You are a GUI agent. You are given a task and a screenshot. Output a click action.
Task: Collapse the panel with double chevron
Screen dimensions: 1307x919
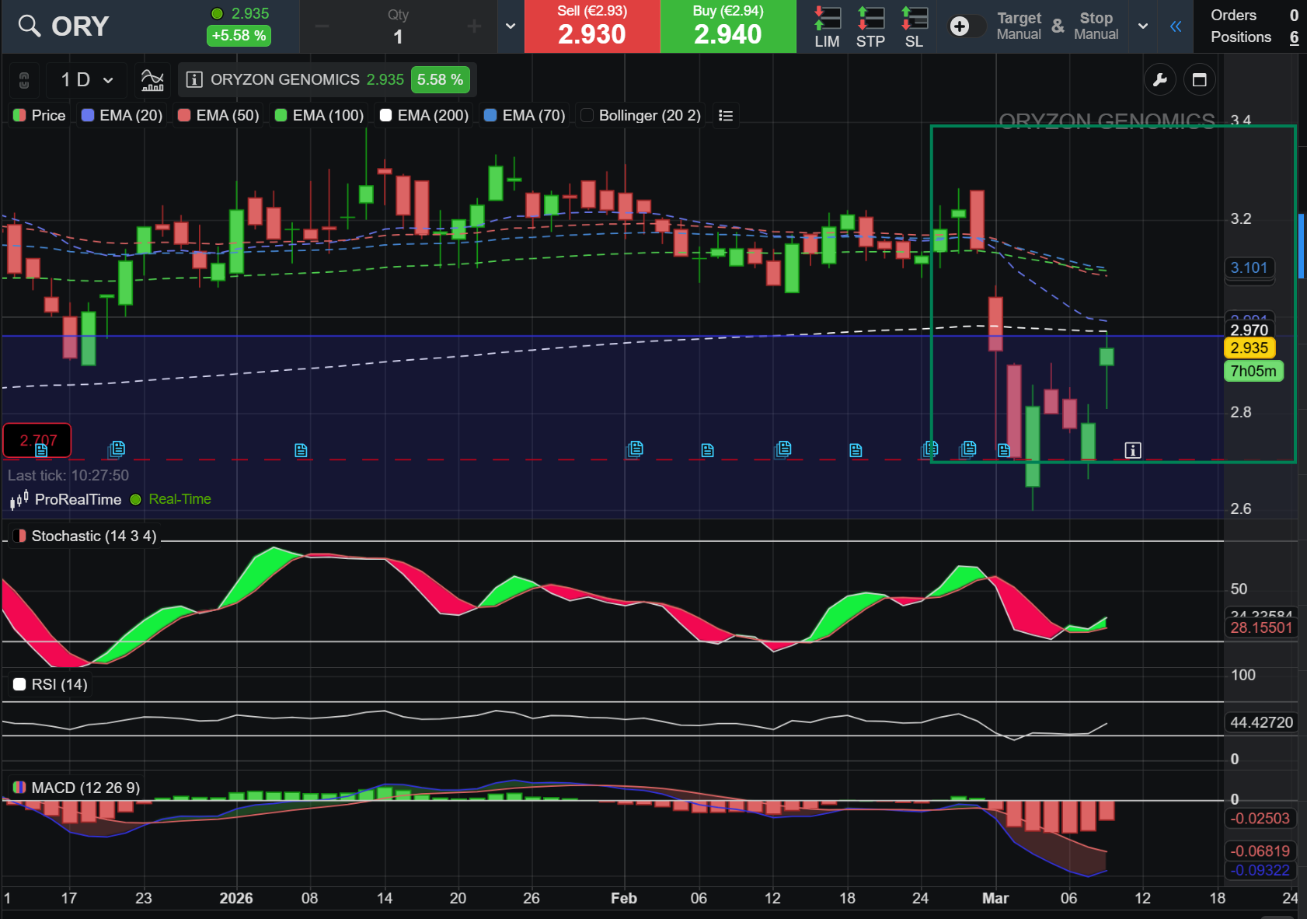click(x=1176, y=26)
